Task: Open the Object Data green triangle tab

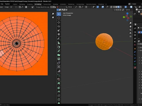Action: coord(135,64)
